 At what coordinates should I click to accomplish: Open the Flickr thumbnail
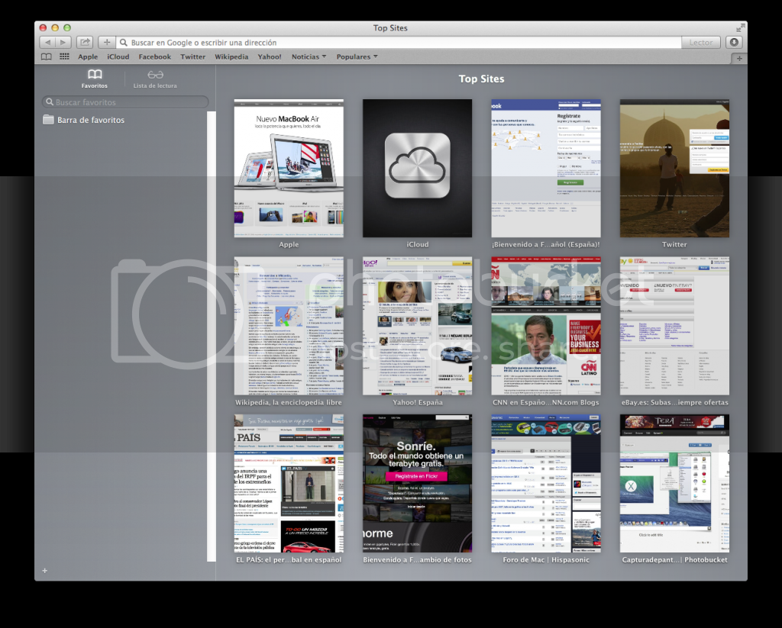click(418, 484)
